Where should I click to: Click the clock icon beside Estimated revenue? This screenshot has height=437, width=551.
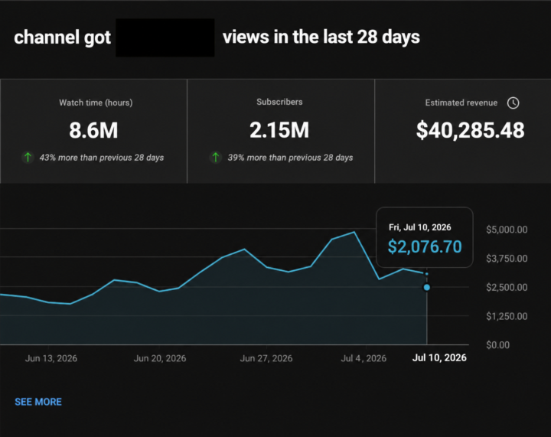coord(513,103)
